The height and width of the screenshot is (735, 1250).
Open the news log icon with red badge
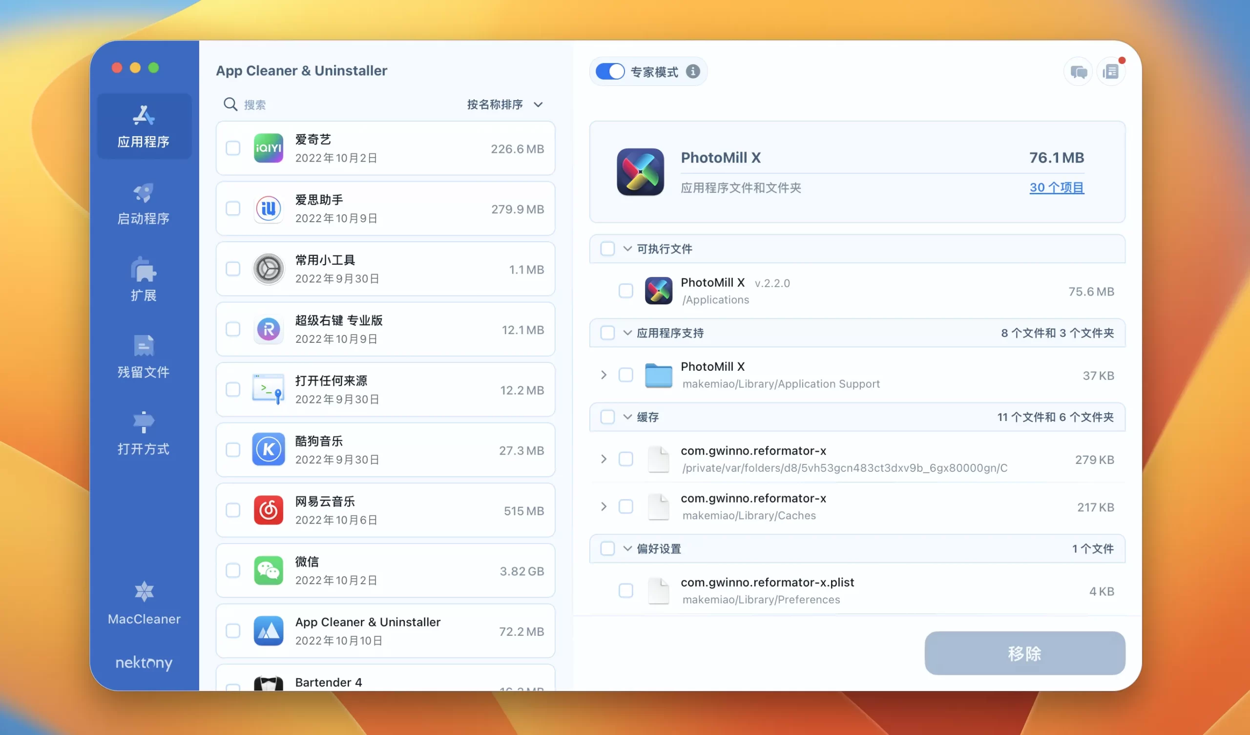[1111, 71]
